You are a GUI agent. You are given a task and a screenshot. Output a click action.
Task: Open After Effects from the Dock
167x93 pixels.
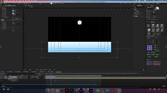click(x=91, y=91)
